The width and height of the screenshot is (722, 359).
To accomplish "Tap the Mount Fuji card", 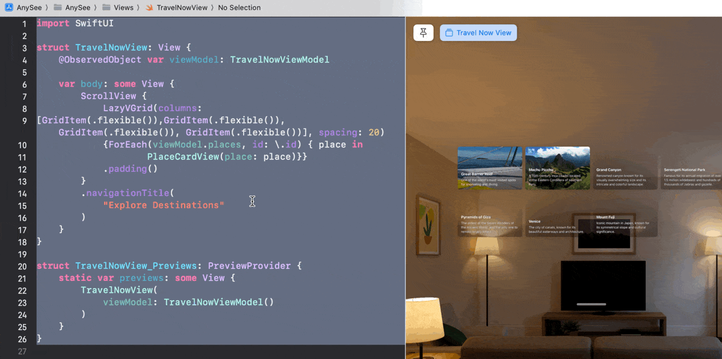I will [625, 223].
